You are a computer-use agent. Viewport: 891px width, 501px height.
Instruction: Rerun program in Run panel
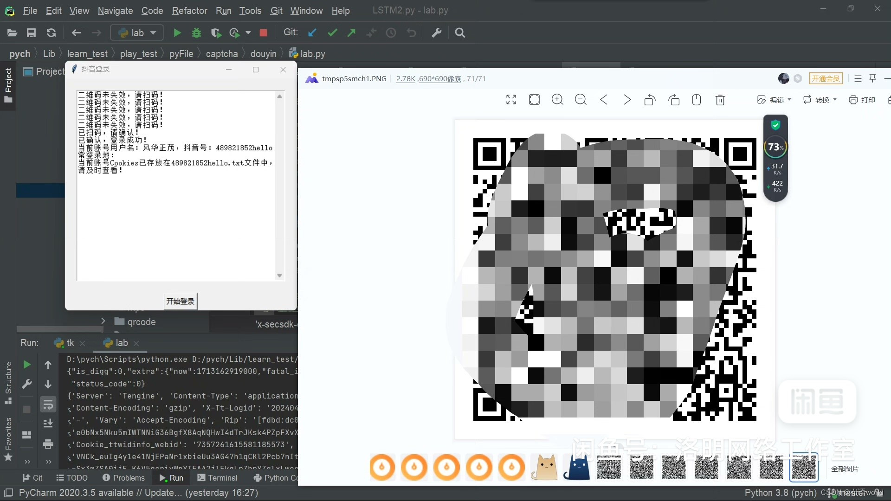click(27, 365)
